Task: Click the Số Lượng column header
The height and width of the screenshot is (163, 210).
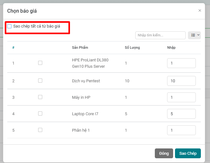Action: pyautogui.click(x=132, y=47)
